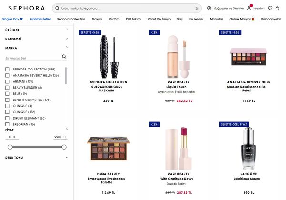The image size is (286, 200).
Task: Open the Makyaj menu item
Action: (97, 19)
